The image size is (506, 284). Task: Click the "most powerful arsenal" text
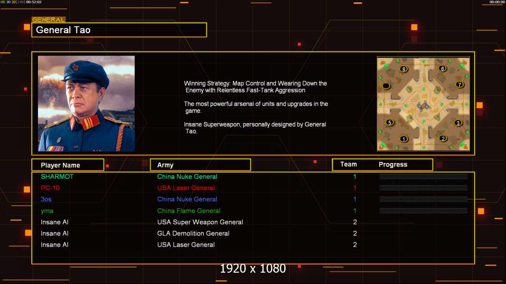tap(256, 107)
